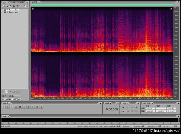This screenshot has width=181, height=134.
Task: Click the Play button in transport panel
Action: coord(8,107)
